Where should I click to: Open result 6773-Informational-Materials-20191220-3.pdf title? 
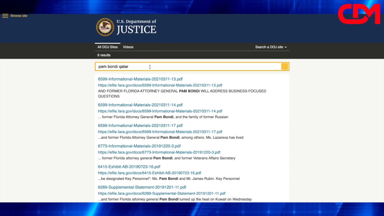click(139, 146)
